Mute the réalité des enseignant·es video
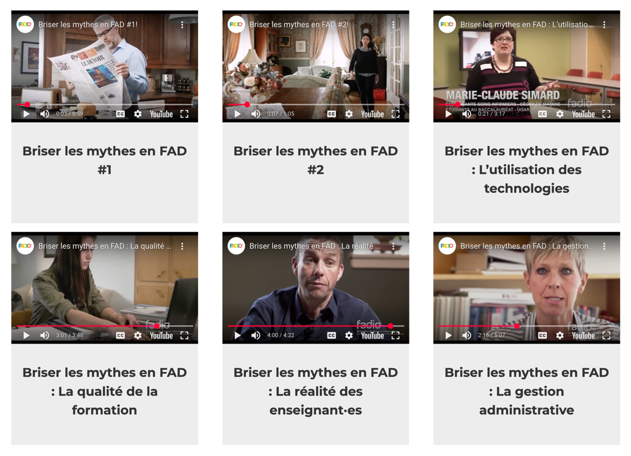Viewport: 631px width, 456px height. click(x=256, y=335)
